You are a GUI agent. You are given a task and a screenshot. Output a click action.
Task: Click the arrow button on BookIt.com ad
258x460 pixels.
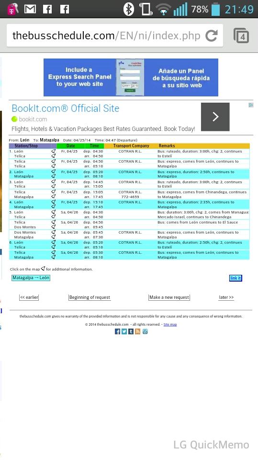point(215,117)
